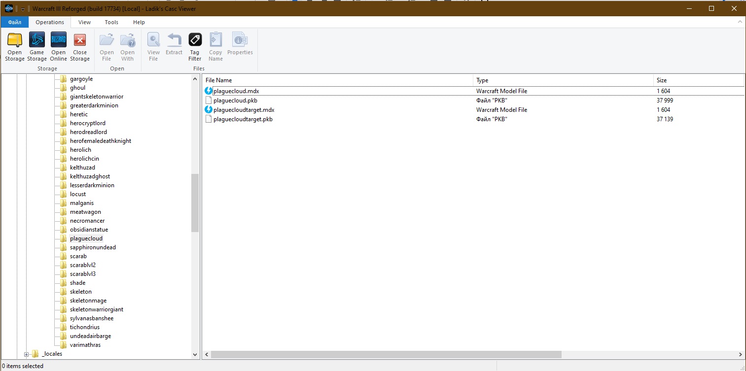Click the tree panel vertical scrollbar thumb

(x=195, y=202)
